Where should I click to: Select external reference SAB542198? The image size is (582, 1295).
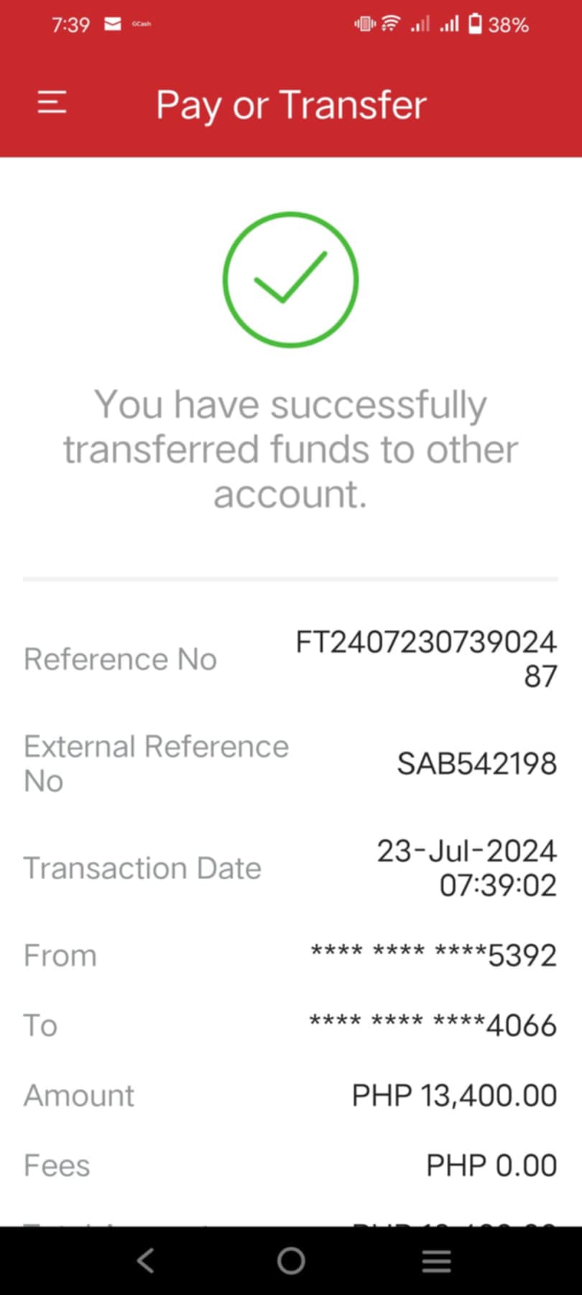[x=476, y=763]
